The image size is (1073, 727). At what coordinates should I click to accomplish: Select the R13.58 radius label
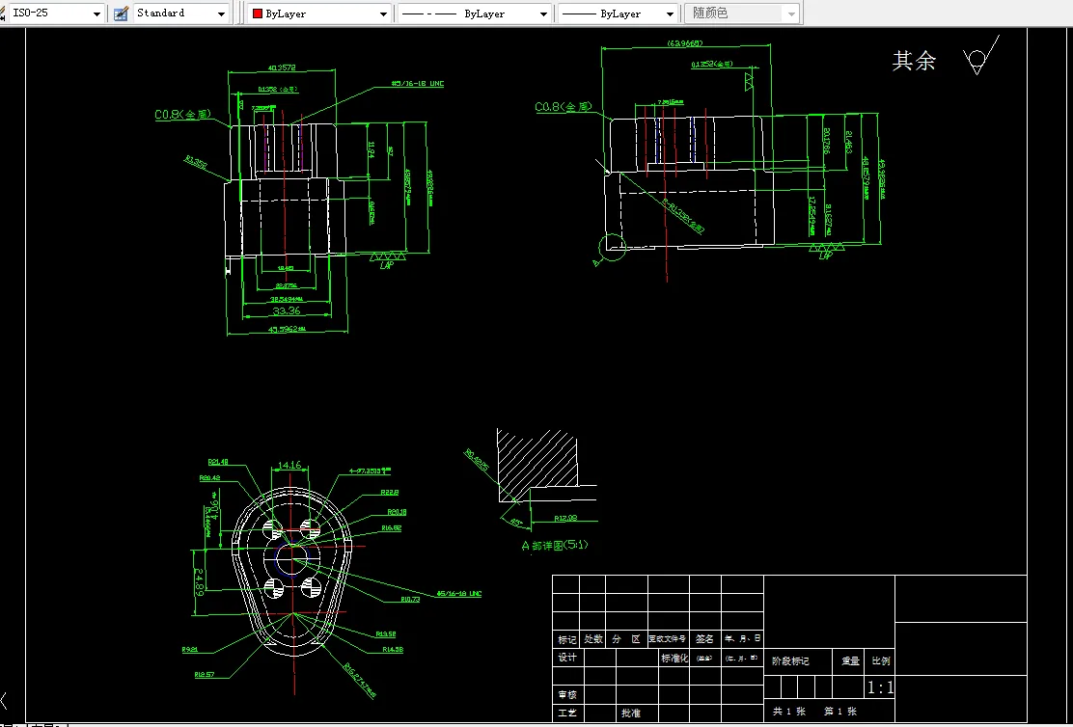(385, 634)
